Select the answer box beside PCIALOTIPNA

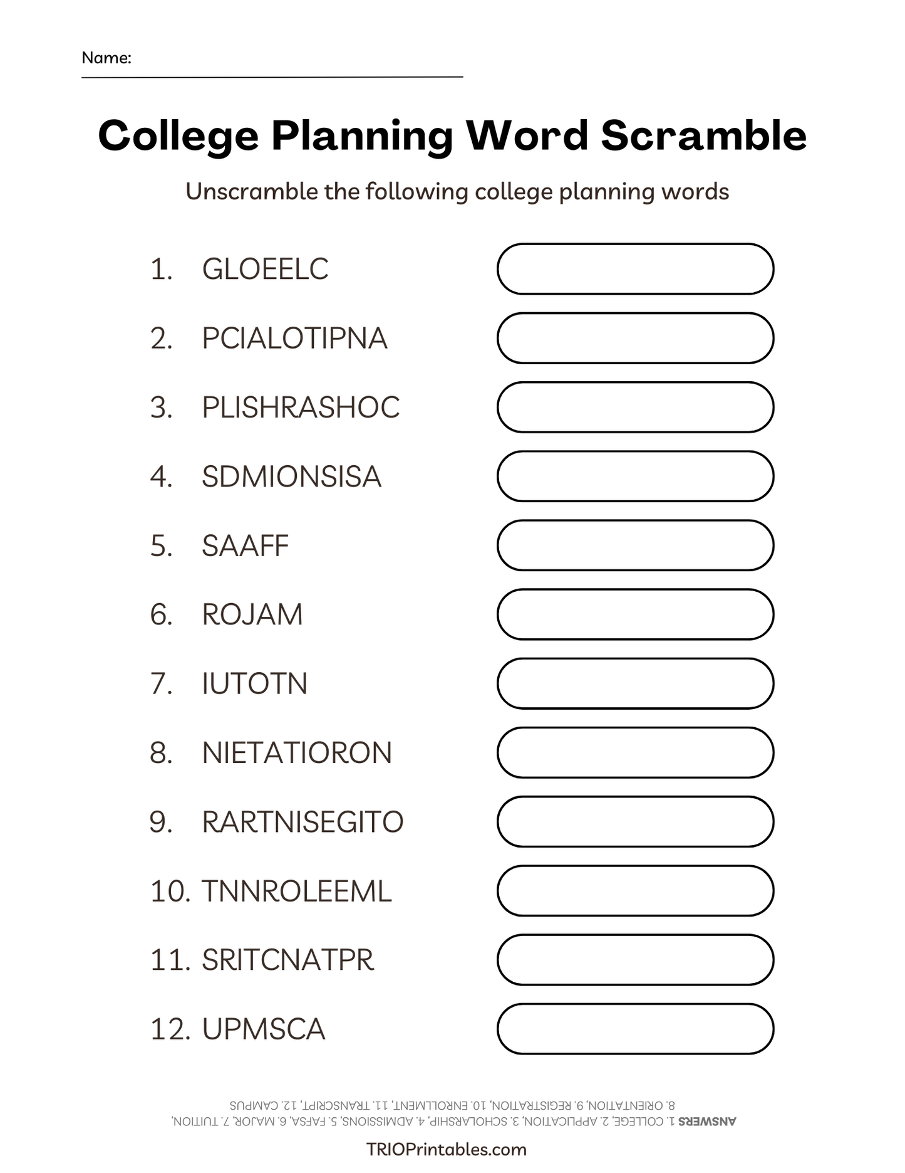pos(635,338)
